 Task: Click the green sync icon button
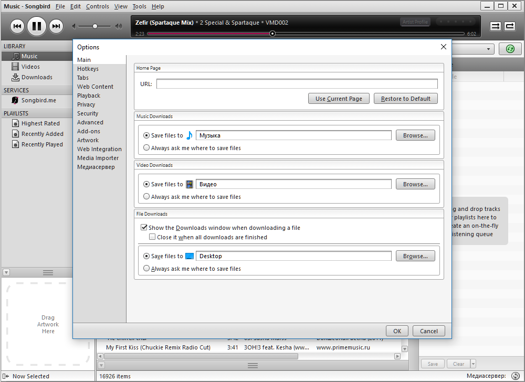click(x=510, y=49)
